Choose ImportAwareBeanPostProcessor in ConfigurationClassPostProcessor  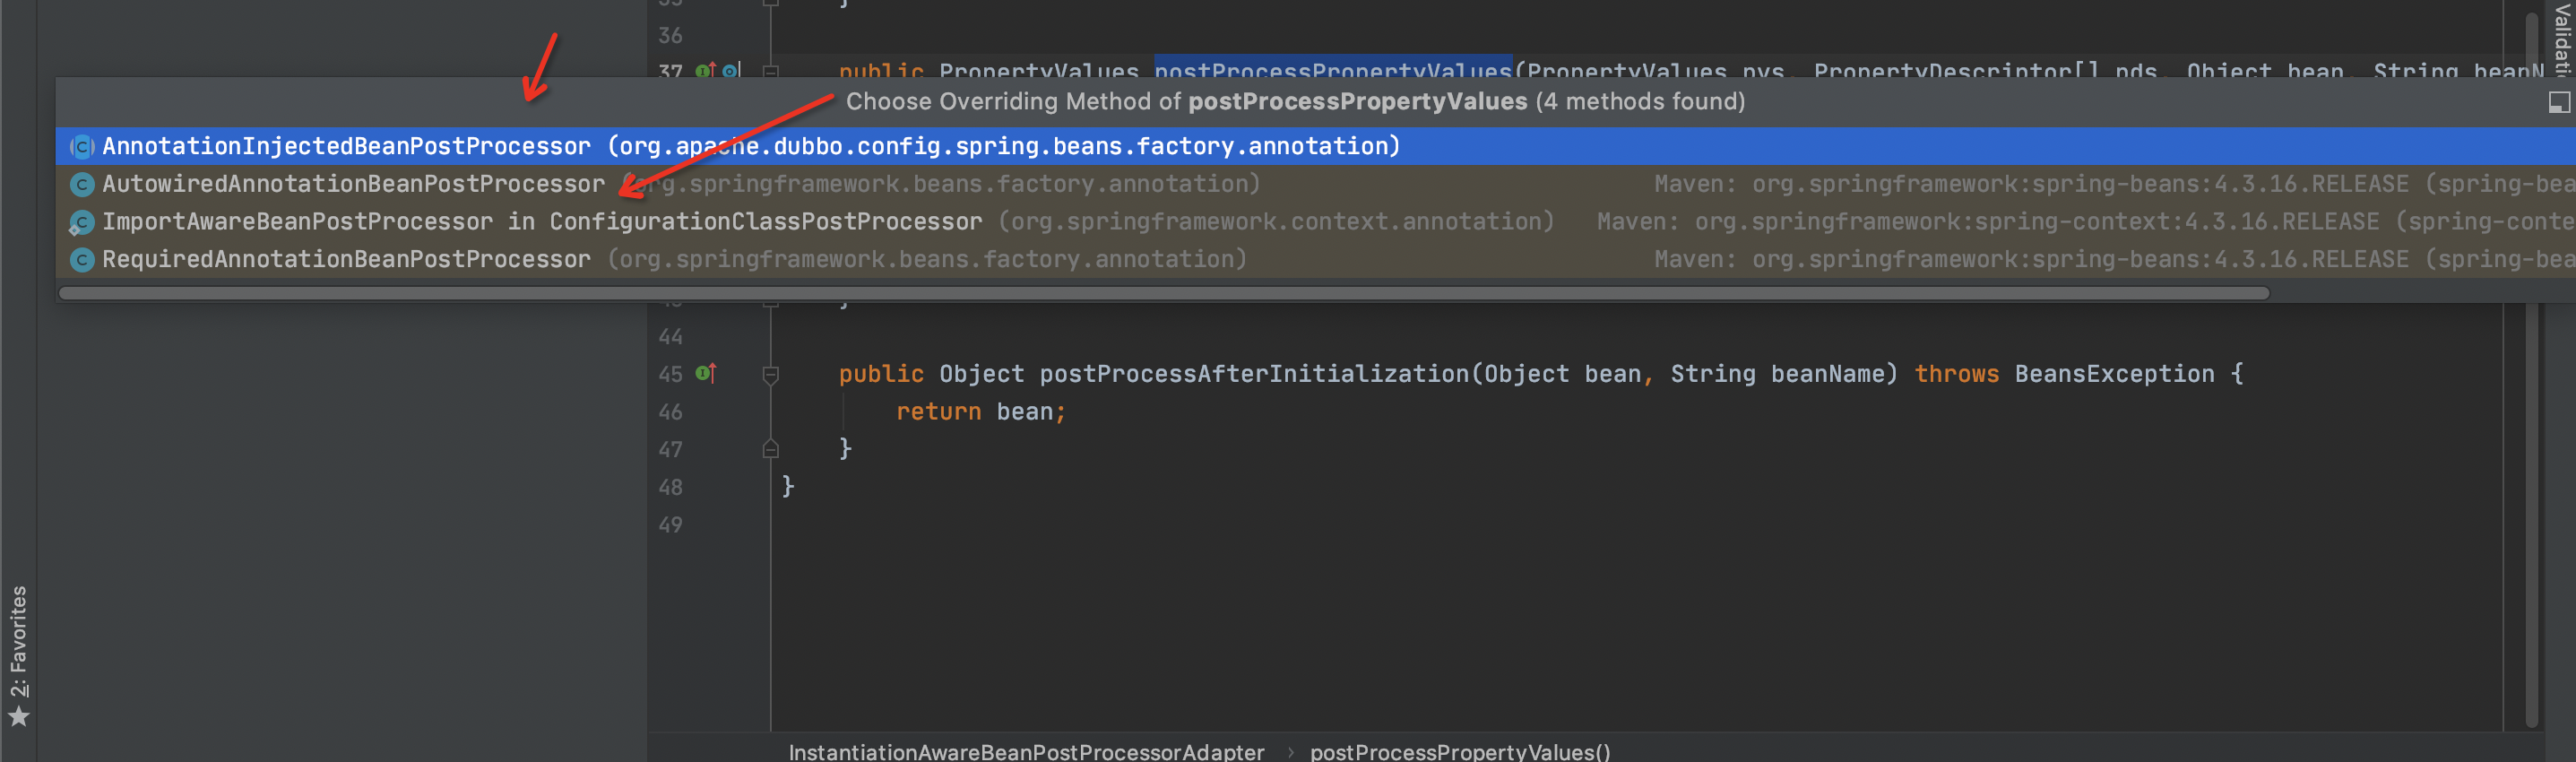[1315, 221]
